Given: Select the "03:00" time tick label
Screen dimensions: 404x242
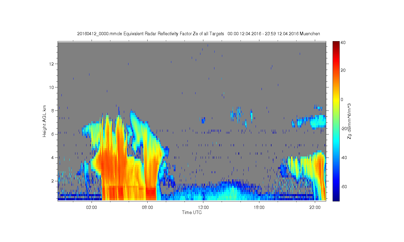Looking at the screenshot, I should tap(92, 208).
